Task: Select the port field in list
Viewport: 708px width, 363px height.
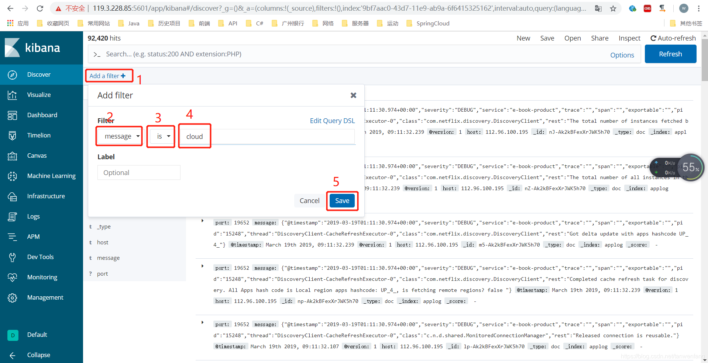Action: tap(102, 274)
